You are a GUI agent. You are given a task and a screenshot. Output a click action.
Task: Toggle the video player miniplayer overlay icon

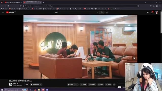point(134,58)
